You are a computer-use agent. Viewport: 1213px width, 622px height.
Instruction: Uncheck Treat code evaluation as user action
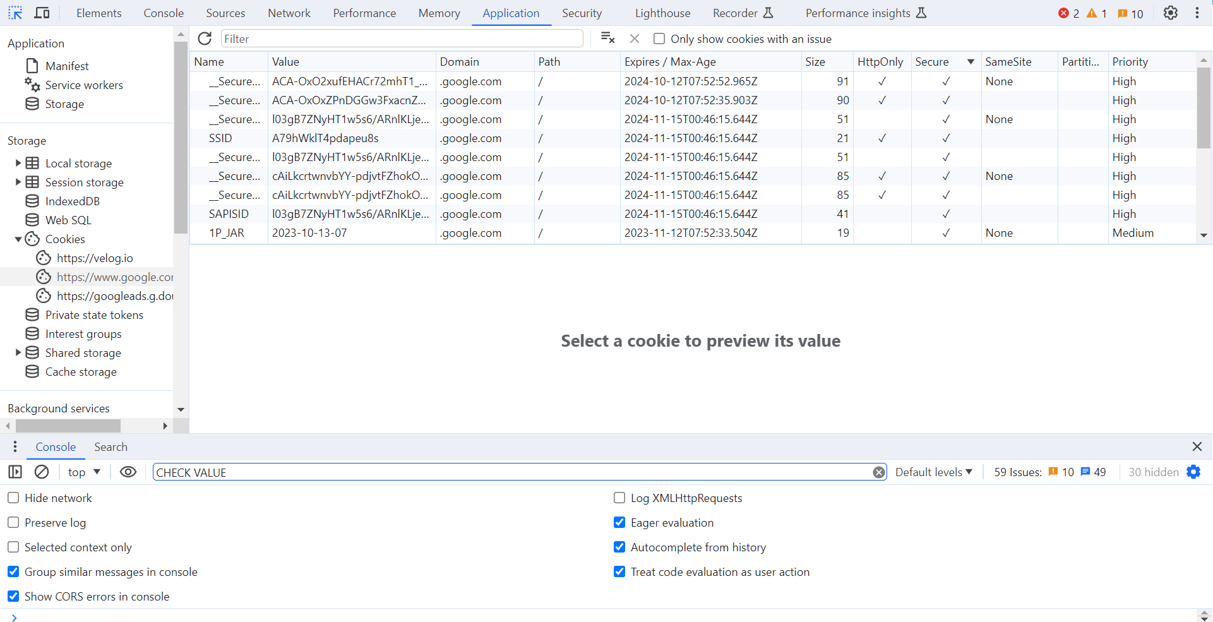pos(619,571)
